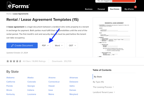The width and height of the screenshot is (144, 96).
Task: Go to Home breadcrumb link
Action: (9, 14)
